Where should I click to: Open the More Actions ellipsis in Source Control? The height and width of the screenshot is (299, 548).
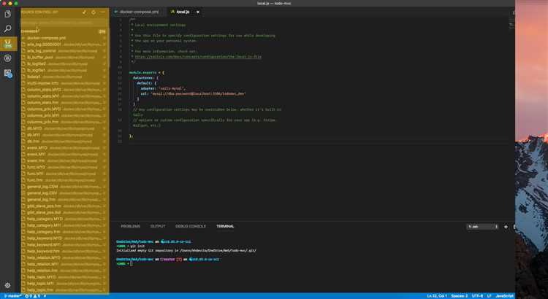tap(103, 12)
